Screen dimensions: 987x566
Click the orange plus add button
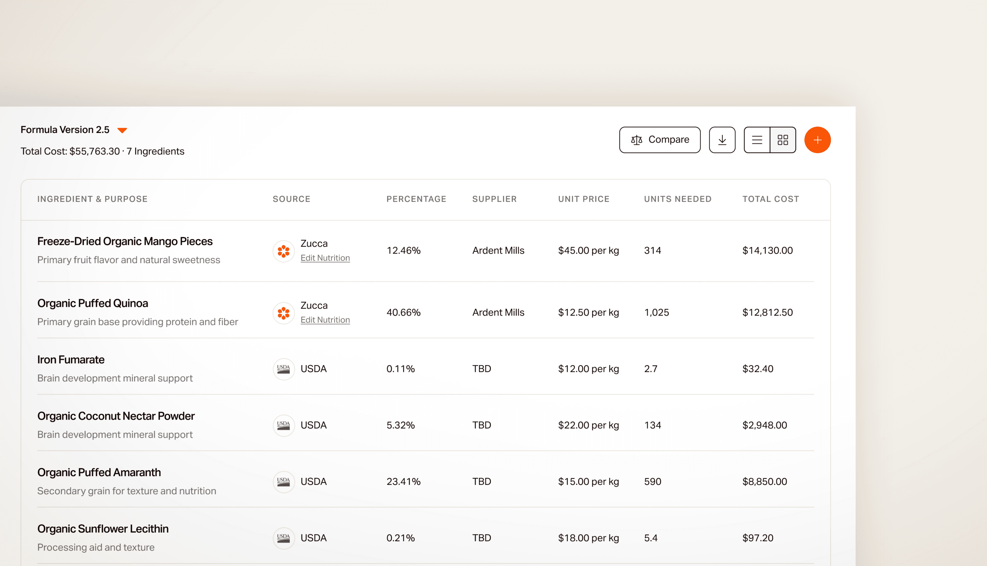pos(817,140)
